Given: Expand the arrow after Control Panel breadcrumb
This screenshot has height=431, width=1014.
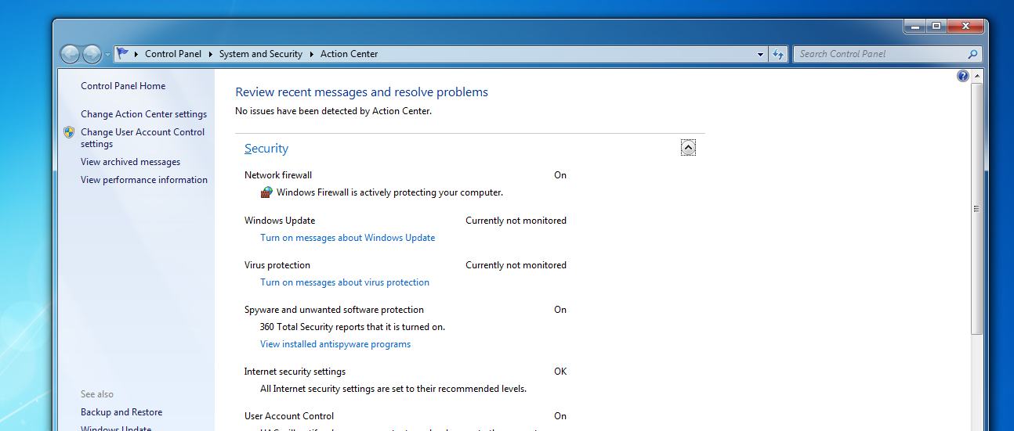Looking at the screenshot, I should 210,54.
